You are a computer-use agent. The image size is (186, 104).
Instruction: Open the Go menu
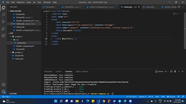click(34, 2)
